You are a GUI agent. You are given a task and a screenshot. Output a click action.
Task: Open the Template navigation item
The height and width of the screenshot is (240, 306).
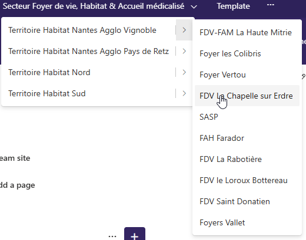pos(233,6)
